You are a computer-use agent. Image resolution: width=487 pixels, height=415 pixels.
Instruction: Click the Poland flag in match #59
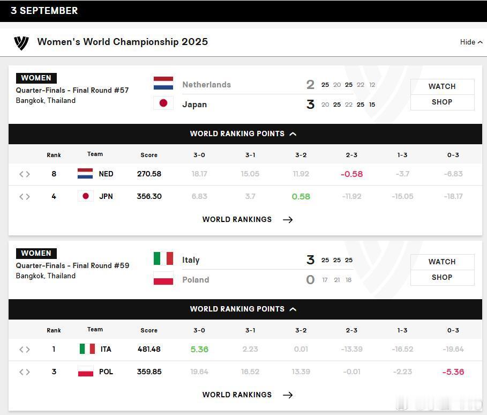(163, 278)
